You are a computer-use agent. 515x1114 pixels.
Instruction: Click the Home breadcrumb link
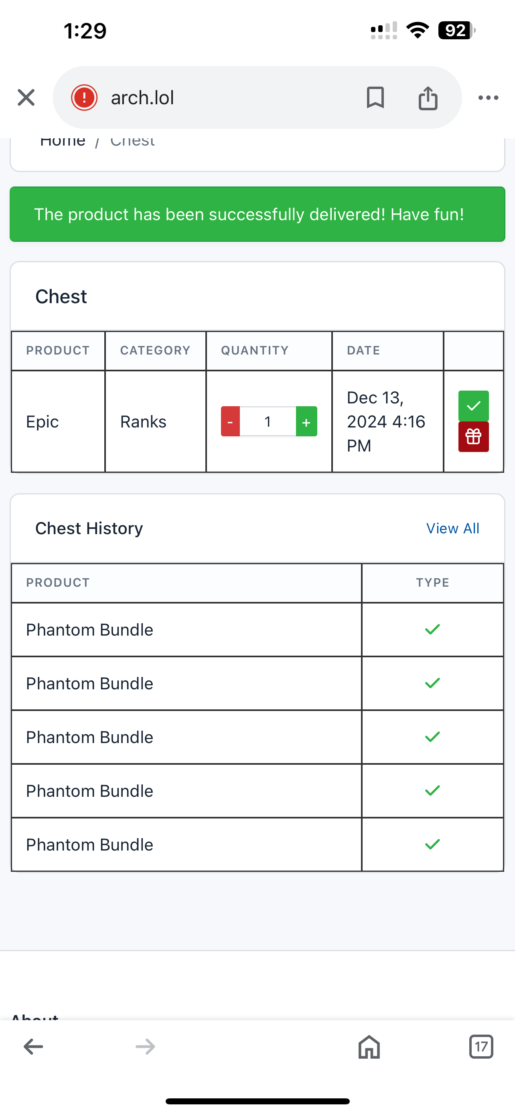(63, 141)
